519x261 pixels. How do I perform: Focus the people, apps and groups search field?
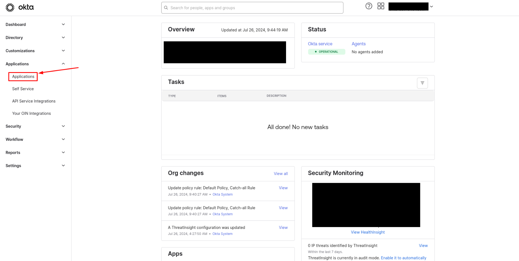[x=255, y=8]
